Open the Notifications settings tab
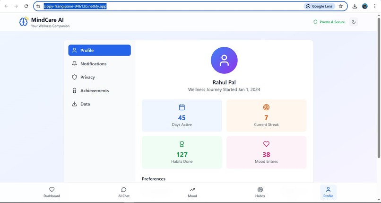This screenshot has width=381, height=203. (99, 64)
